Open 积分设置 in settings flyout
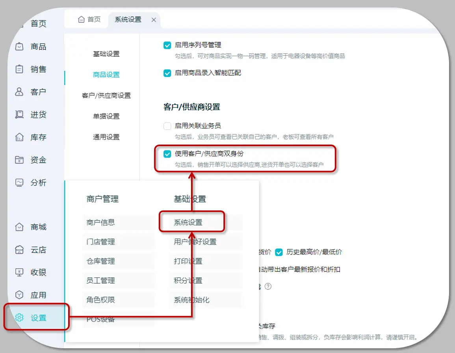Screen dimensions: 455x353 click(x=206, y=281)
